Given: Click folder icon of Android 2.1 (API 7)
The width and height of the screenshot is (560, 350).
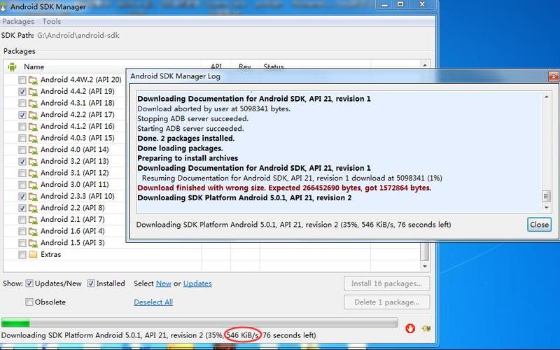Looking at the screenshot, I should click(33, 220).
